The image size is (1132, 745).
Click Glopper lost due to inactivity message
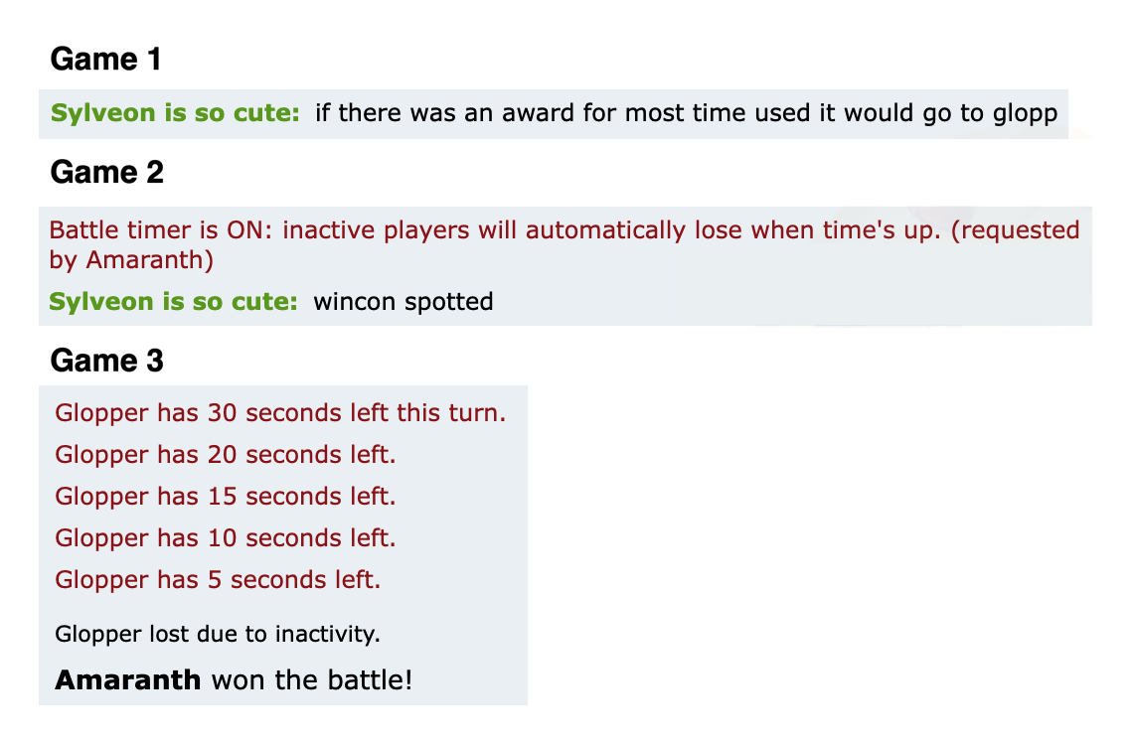coord(218,633)
